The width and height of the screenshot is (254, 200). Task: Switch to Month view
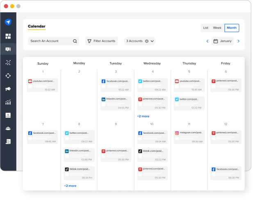(231, 28)
